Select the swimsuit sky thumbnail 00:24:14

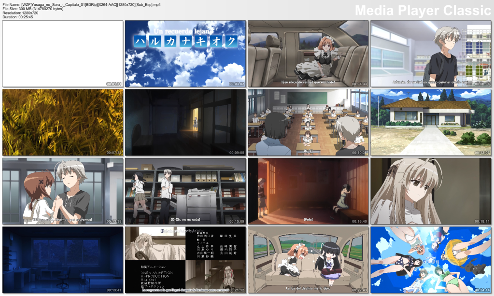[431, 260]
